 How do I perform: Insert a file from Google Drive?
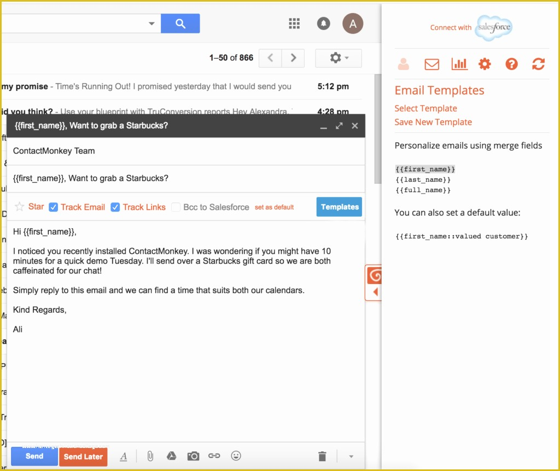tap(171, 456)
